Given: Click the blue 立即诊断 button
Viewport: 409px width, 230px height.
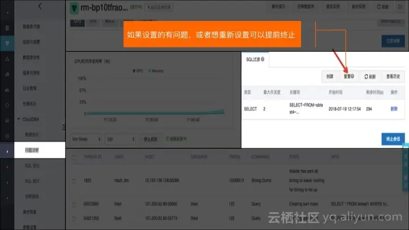Looking at the screenshot, I should [393, 41].
